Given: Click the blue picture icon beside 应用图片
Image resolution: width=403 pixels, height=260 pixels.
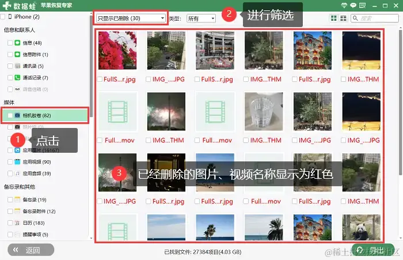Looking at the screenshot, I should [x=17, y=150].
